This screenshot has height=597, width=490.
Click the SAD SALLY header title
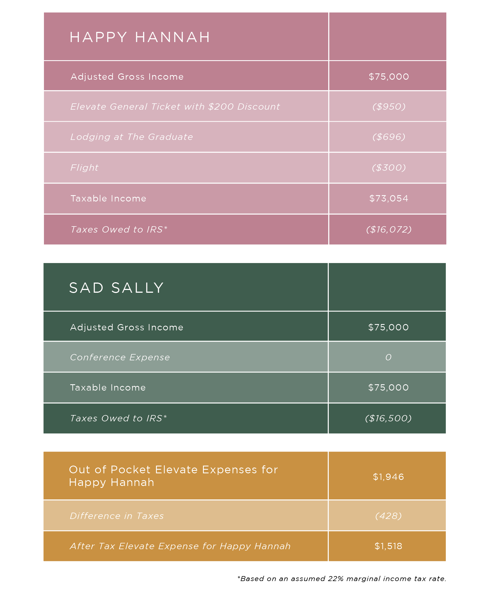[116, 288]
